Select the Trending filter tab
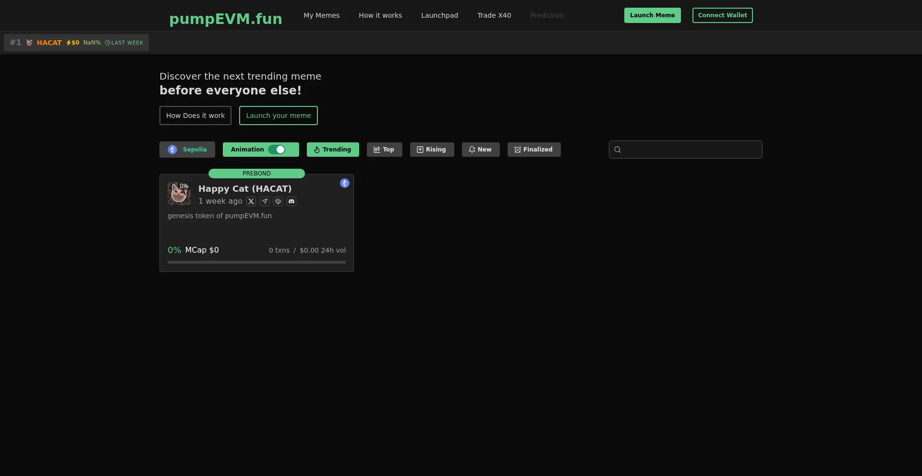 tap(333, 150)
